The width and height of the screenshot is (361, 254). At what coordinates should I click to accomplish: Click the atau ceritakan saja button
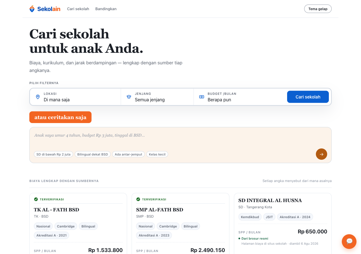click(60, 117)
